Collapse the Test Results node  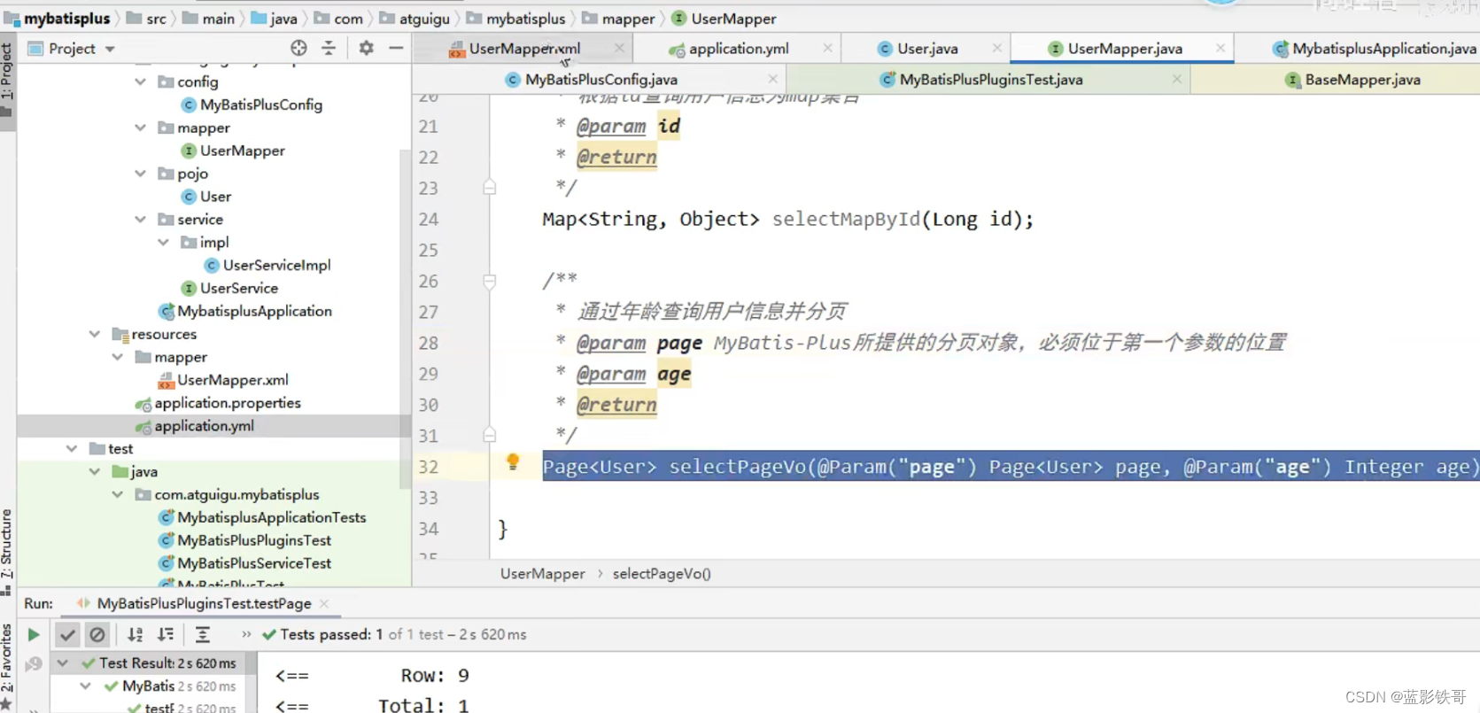[63, 663]
